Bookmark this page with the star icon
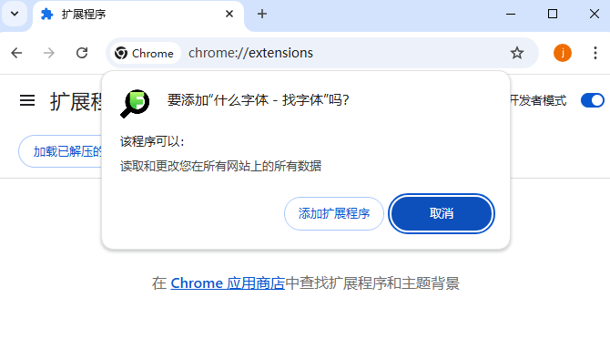This screenshot has height=339, width=610. [x=517, y=53]
